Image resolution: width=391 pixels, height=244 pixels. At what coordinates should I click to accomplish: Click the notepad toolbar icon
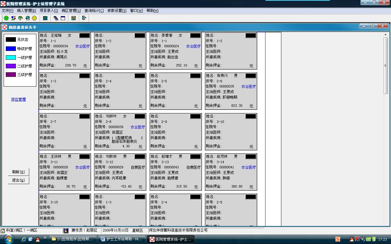point(27,18)
